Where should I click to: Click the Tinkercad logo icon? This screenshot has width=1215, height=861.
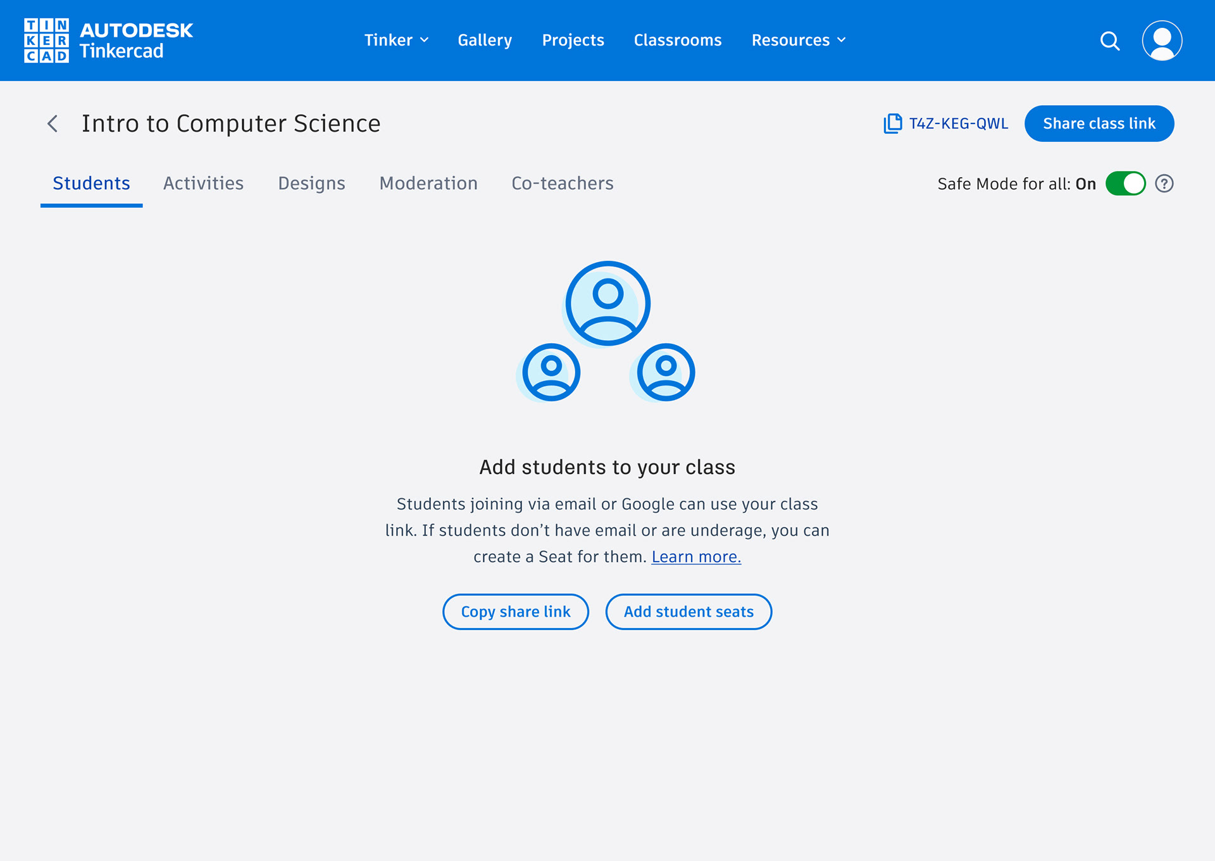tap(46, 41)
